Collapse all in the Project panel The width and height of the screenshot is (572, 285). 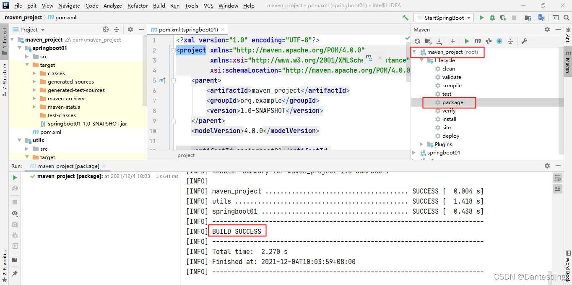click(x=117, y=29)
